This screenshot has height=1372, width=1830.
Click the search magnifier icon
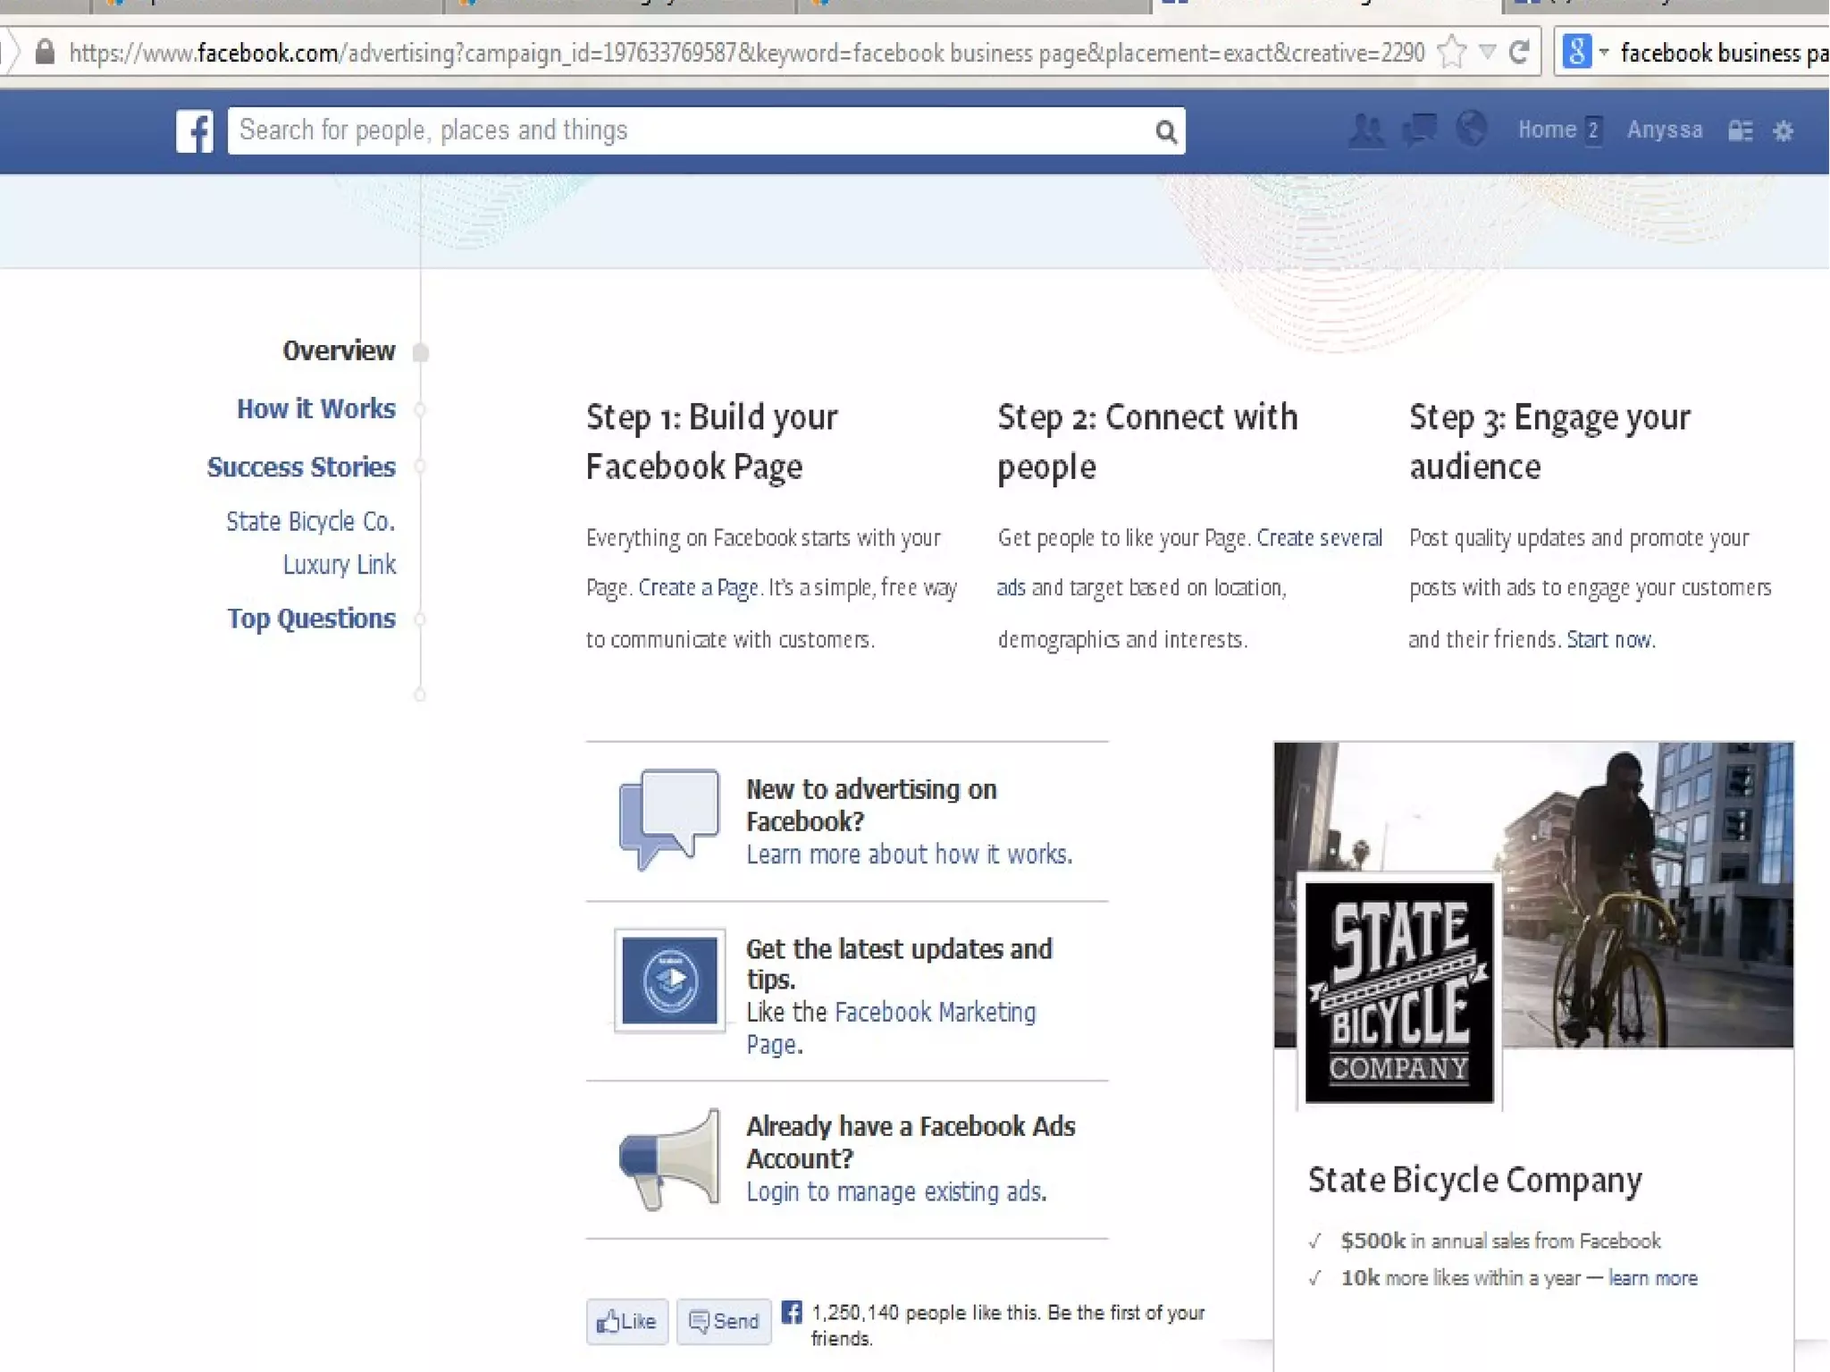(1165, 132)
